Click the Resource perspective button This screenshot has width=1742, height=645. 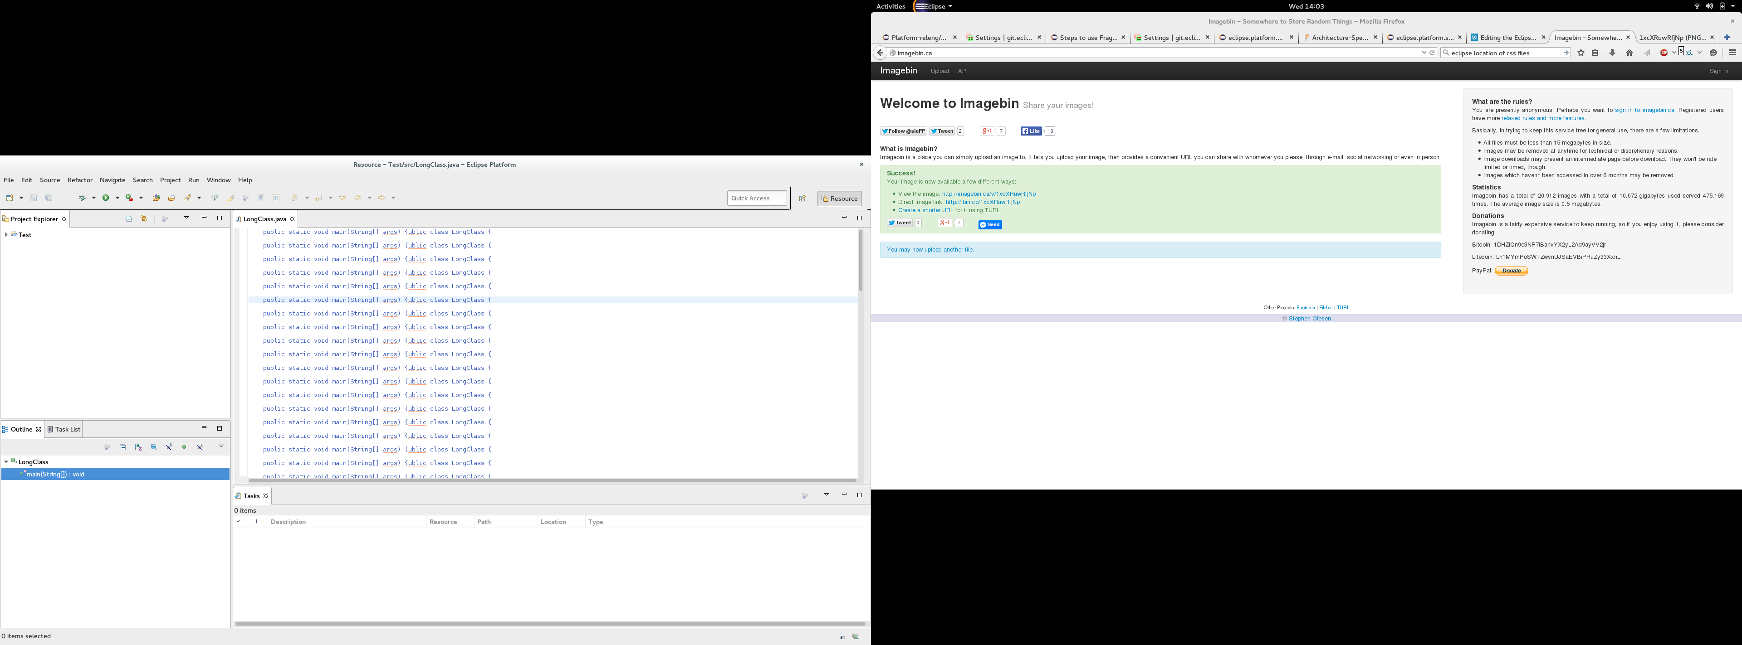click(840, 199)
